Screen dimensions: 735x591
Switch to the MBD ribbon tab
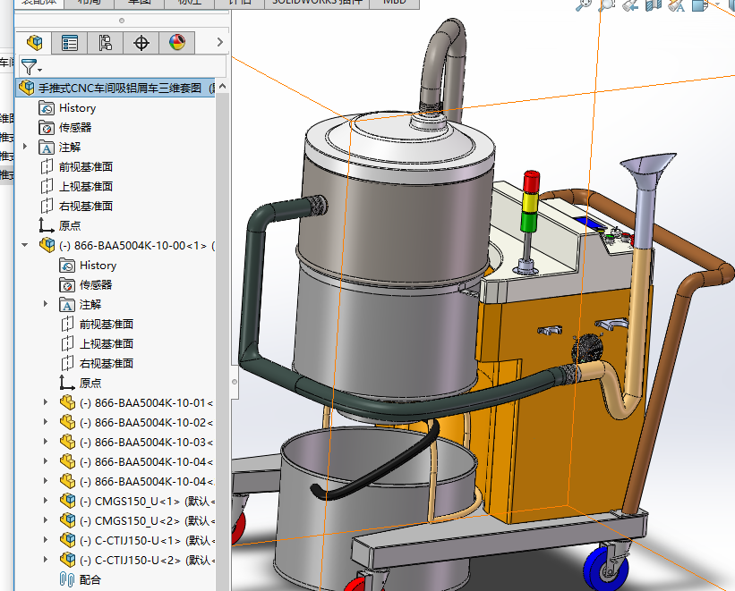coord(394,3)
